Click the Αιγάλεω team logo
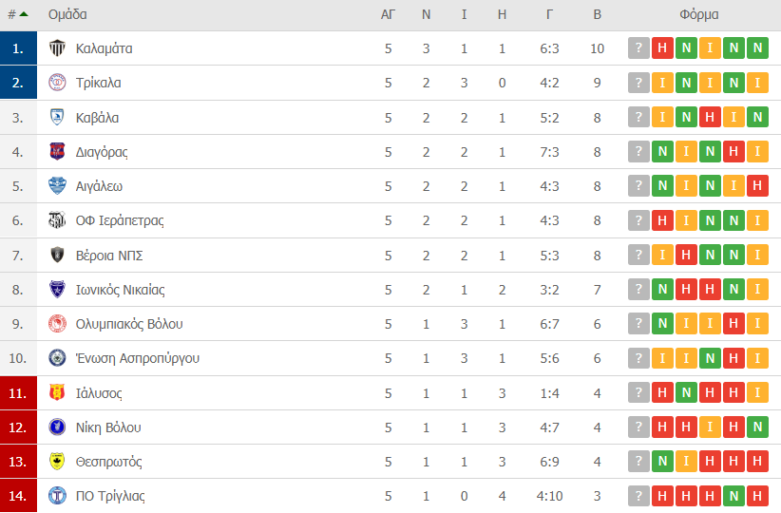Viewport: 781px width, 513px height. (x=57, y=186)
